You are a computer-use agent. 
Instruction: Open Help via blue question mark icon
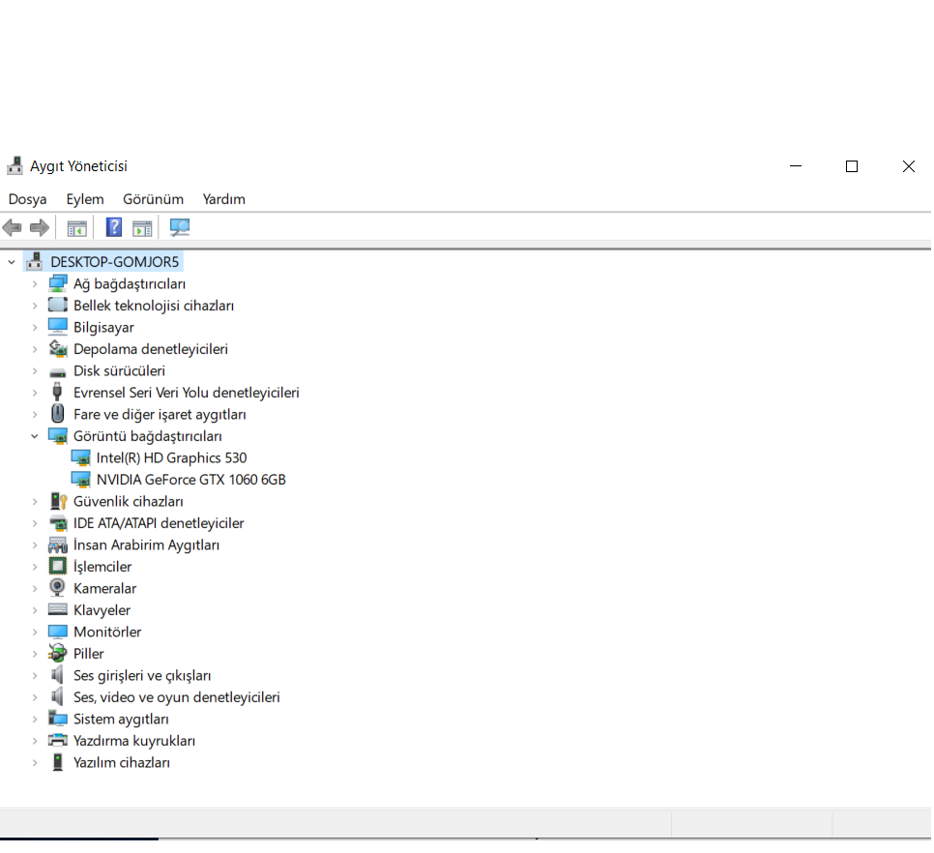(113, 227)
